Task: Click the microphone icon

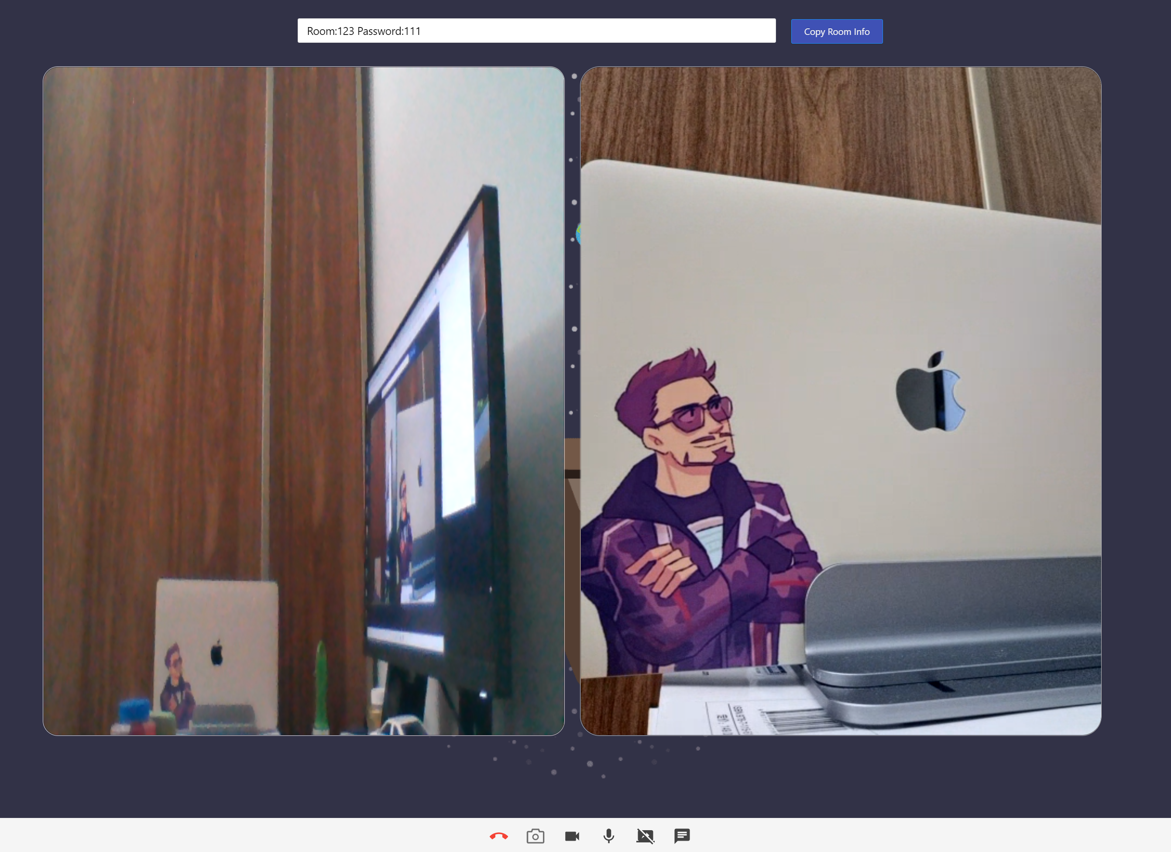Action: pos(609,836)
